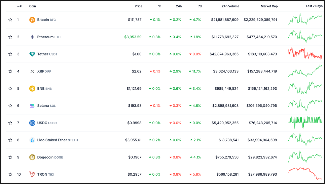This screenshot has height=184, width=325.
Task: Sort coins by Market Cap header
Action: point(269,6)
